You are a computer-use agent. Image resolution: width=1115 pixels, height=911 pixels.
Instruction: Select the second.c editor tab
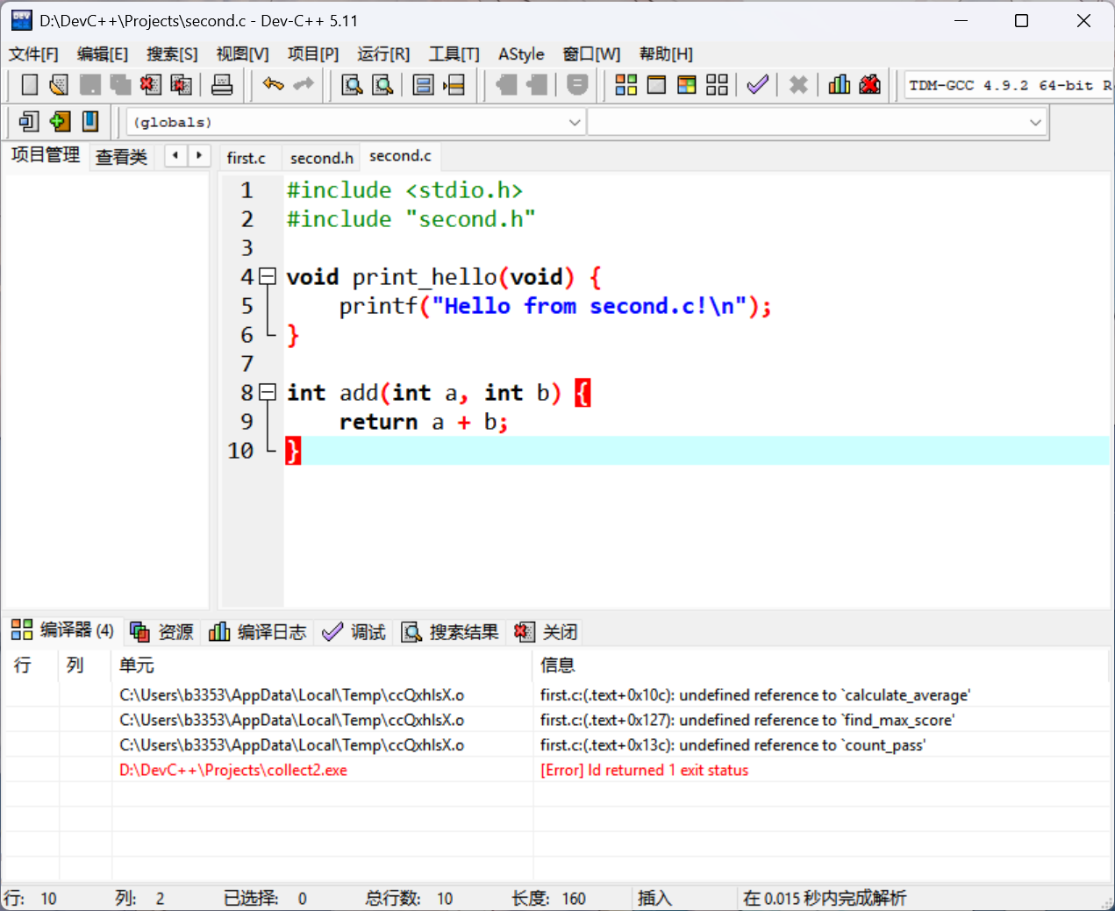pyautogui.click(x=400, y=156)
